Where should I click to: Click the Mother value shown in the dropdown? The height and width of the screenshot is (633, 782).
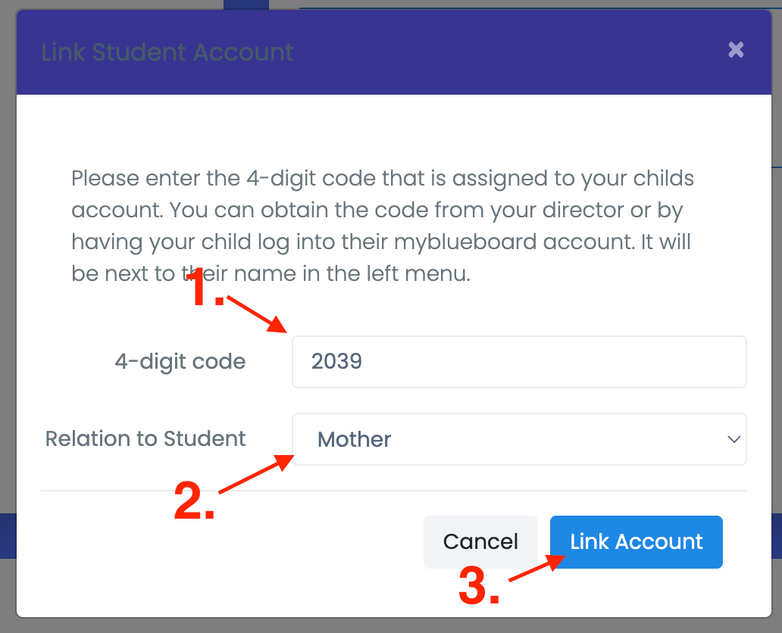pyautogui.click(x=354, y=439)
